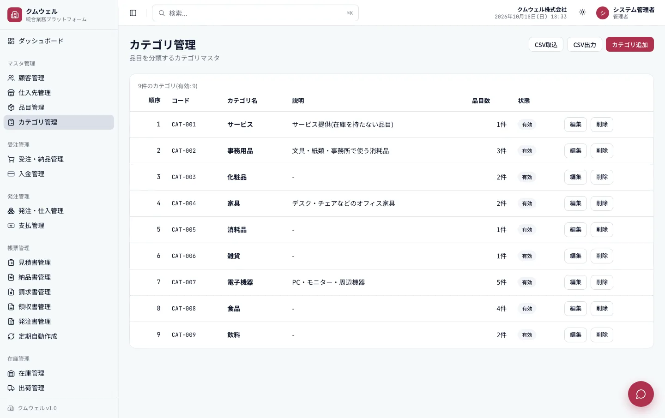
Task: Go to 納品書管理 menu item
Action: point(59,277)
